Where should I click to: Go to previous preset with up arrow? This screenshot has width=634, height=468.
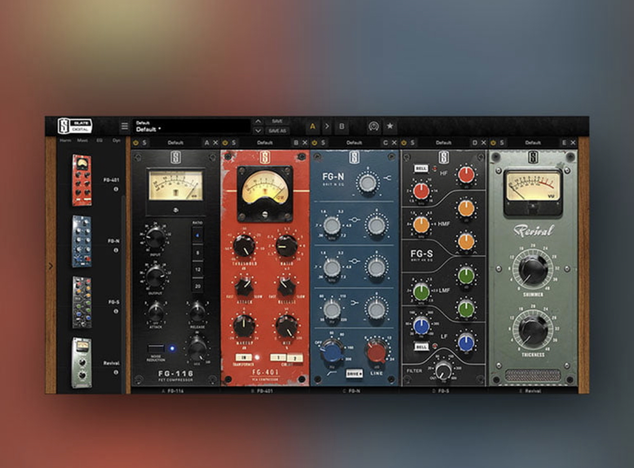click(x=258, y=121)
